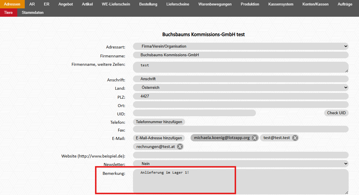
Task: Select the Stammdaten submenu tab
Action: pos(33,12)
